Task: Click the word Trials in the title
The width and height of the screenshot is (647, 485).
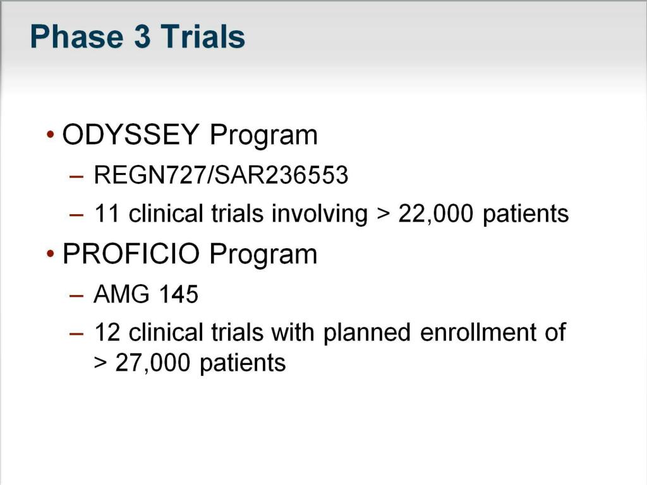Action: pos(203,37)
